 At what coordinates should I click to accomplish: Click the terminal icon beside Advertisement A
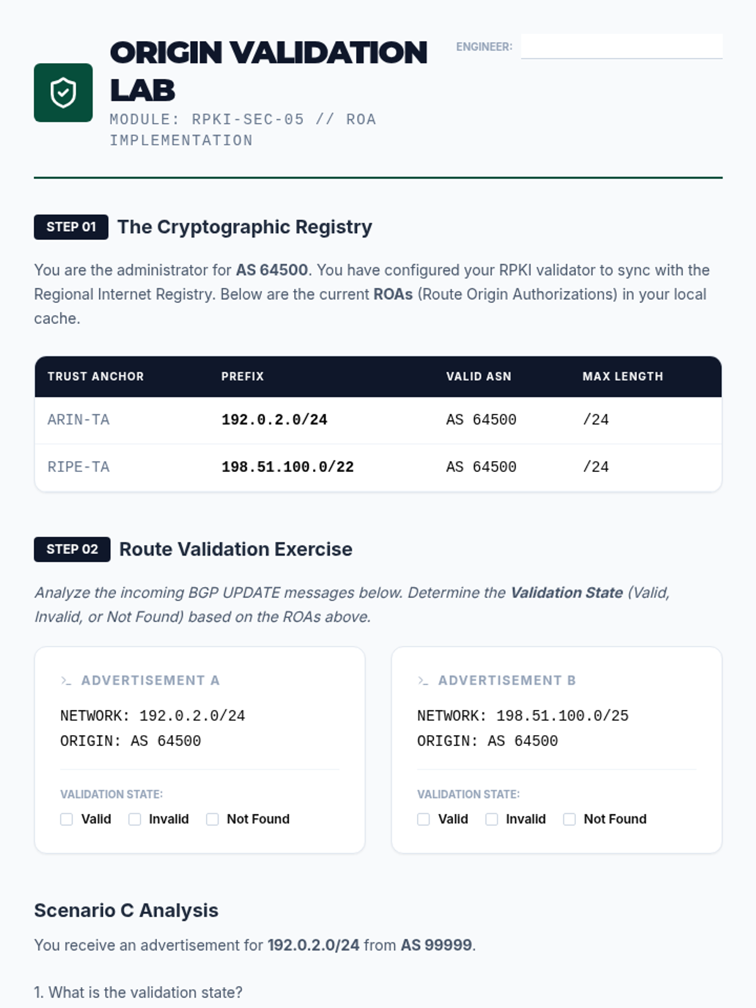[x=66, y=680]
